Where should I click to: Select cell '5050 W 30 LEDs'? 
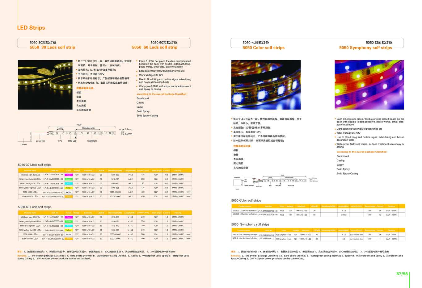pos(30,192)
